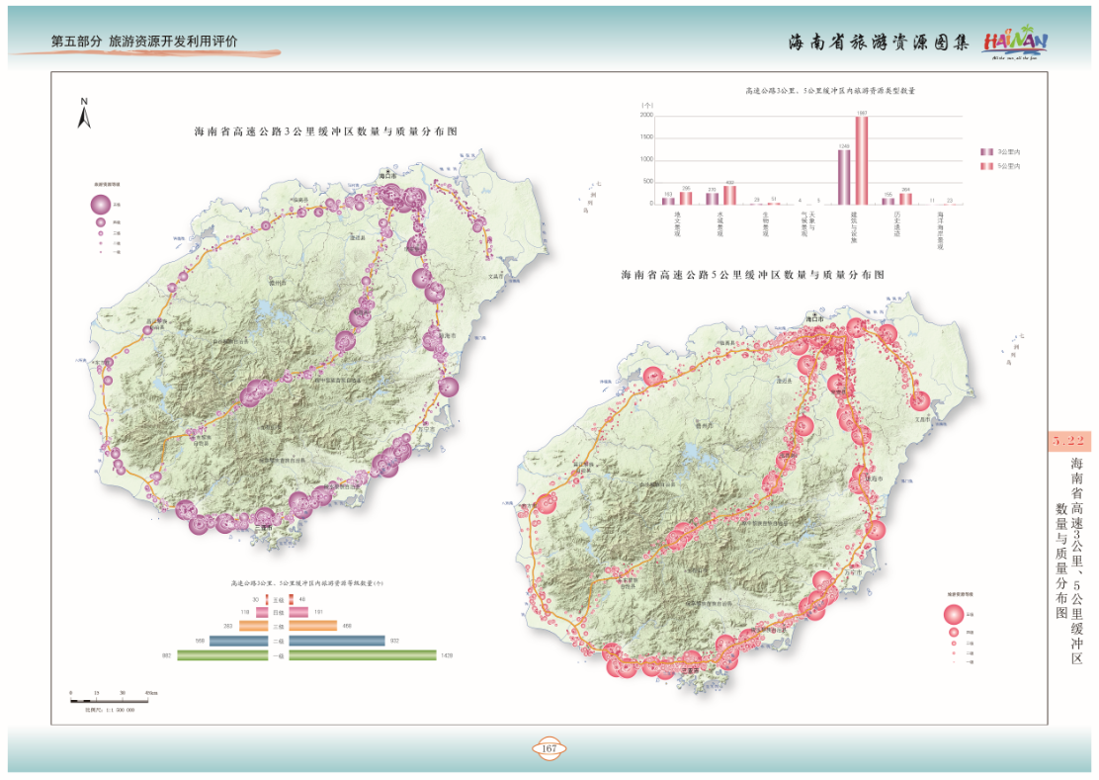1099x780 pixels.
Task: Click the north arrow compass symbol
Action: pyautogui.click(x=85, y=115)
